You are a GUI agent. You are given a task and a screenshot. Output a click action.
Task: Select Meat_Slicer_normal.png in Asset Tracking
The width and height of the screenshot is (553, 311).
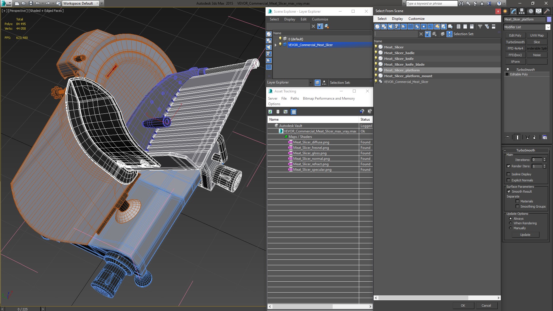[311, 159]
